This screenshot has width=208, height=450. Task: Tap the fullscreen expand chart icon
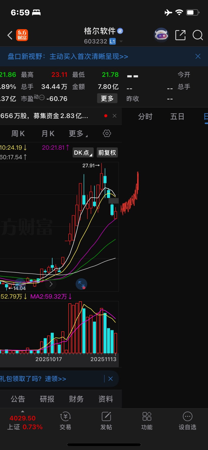point(81,284)
